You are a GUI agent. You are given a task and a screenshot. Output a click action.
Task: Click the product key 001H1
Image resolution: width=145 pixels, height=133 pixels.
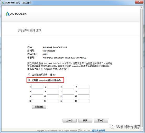45,54
